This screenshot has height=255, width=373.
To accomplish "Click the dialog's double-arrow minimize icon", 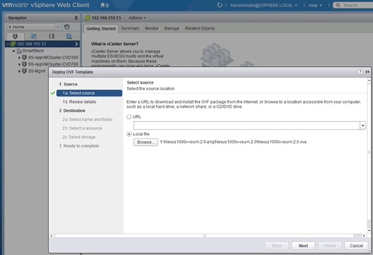I will point(367,72).
